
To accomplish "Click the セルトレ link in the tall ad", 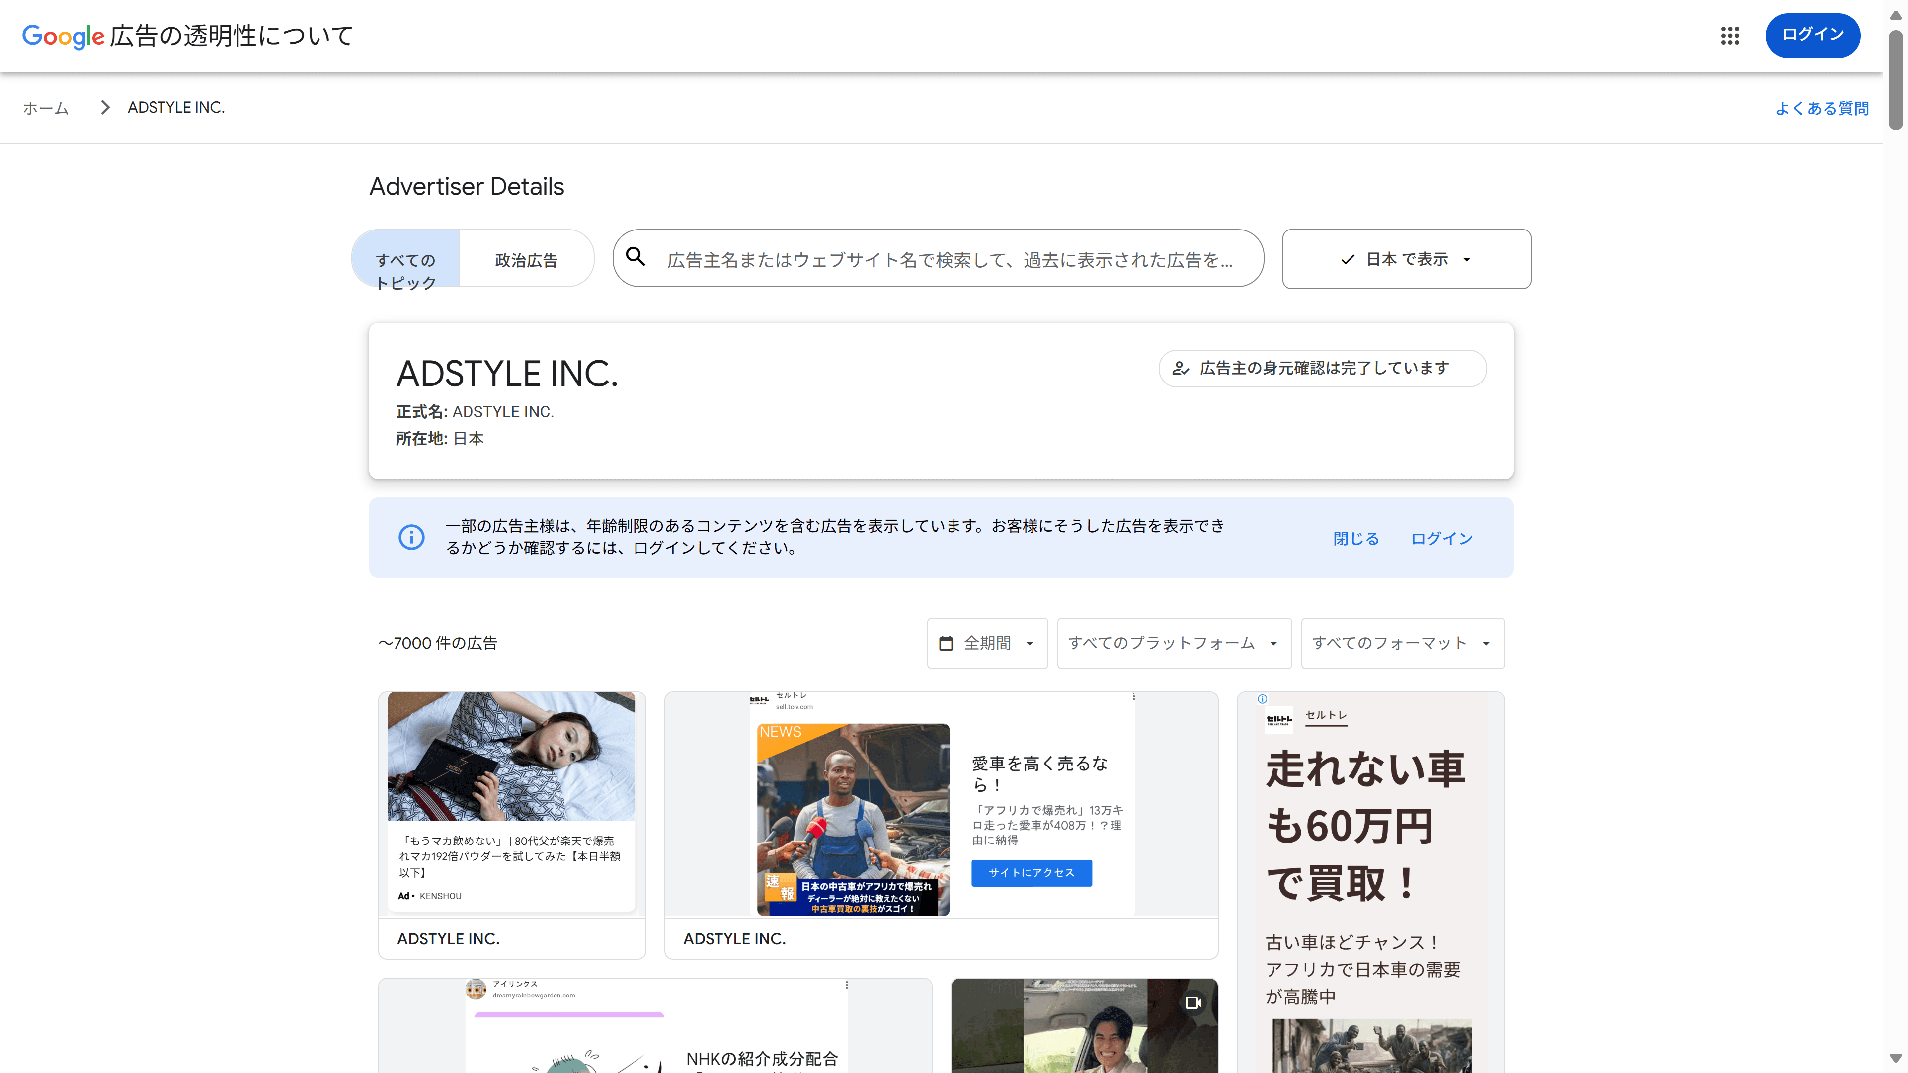I will coord(1326,715).
